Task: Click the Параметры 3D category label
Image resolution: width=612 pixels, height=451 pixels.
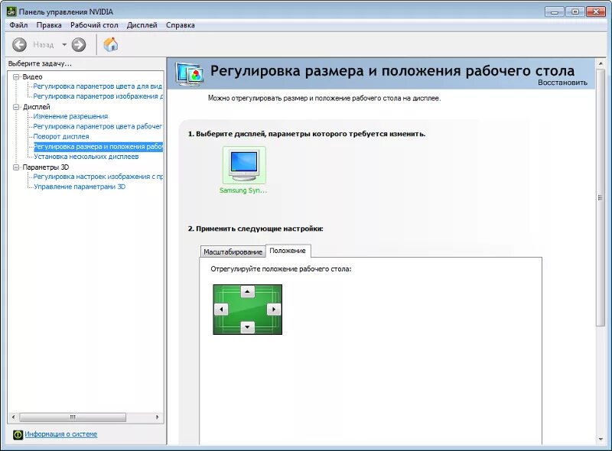Action: [46, 167]
